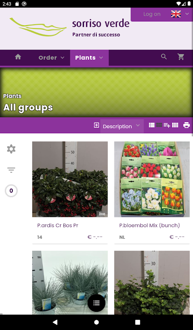Expand the Description sort dropdown

coord(122,126)
